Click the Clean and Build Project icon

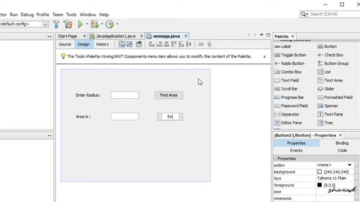click(67, 24)
